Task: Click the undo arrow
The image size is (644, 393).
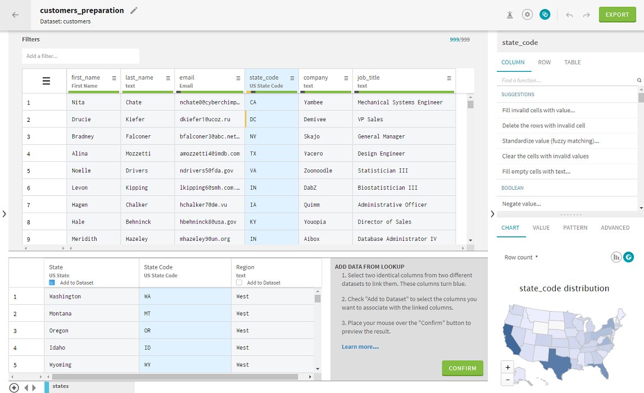Action: pyautogui.click(x=569, y=15)
